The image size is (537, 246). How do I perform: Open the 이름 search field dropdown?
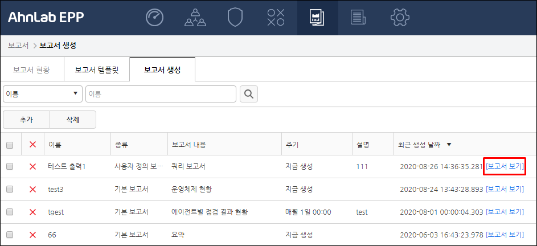point(43,94)
